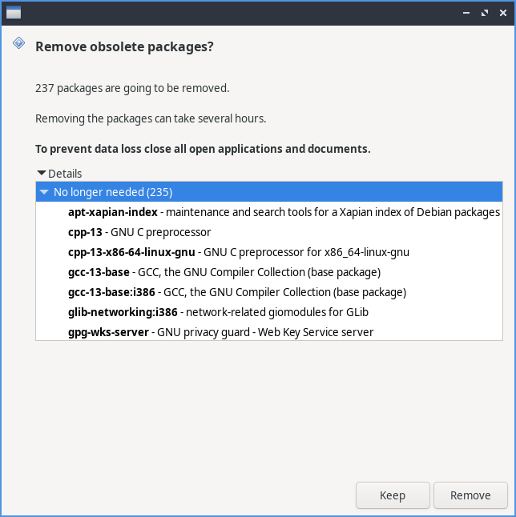Select the cpp-13 package entry
The width and height of the screenshot is (516, 517).
click(139, 232)
